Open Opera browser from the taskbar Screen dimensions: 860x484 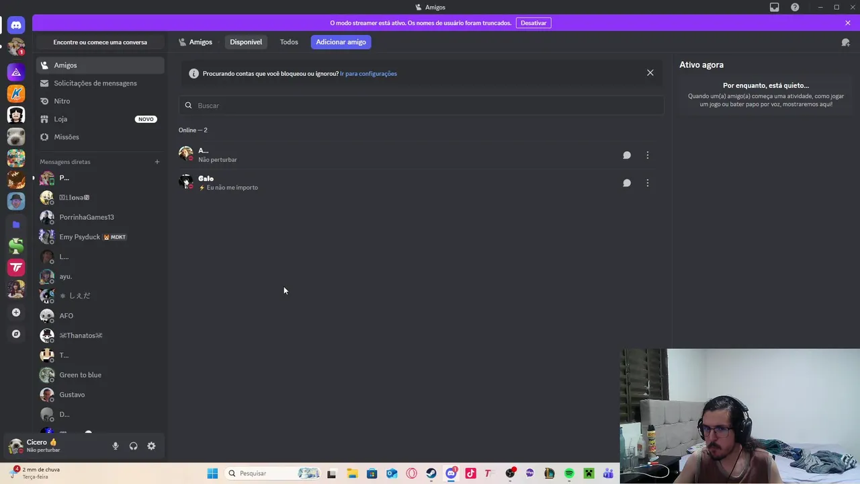coord(411,473)
